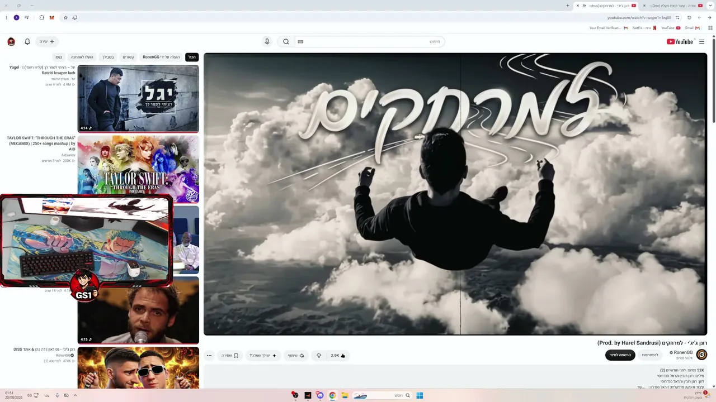This screenshot has height=402, width=716.
Task: Select the filter chip left of 'From RonenGG'
Action: [x=129, y=57]
